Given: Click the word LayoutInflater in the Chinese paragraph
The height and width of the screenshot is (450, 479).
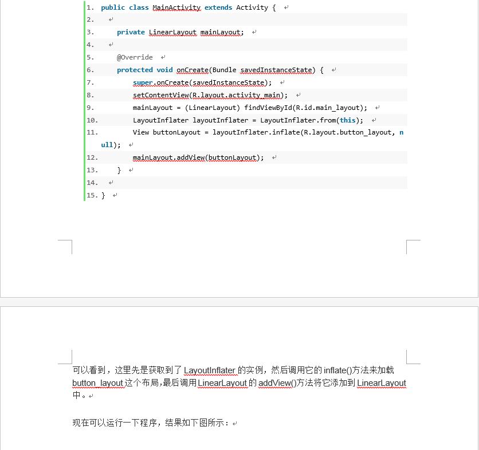Looking at the screenshot, I should [210, 370].
